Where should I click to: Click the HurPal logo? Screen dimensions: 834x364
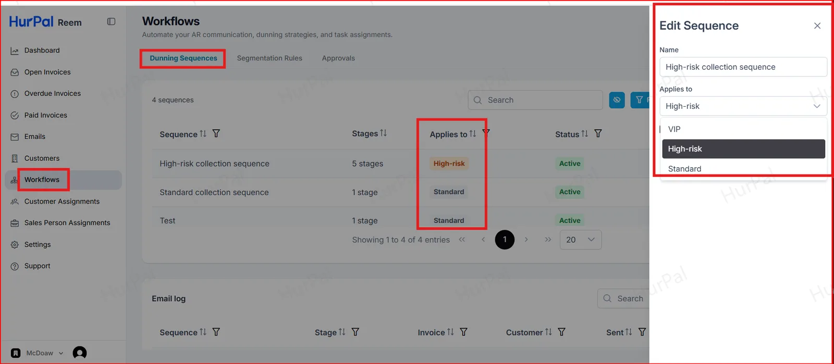click(31, 21)
